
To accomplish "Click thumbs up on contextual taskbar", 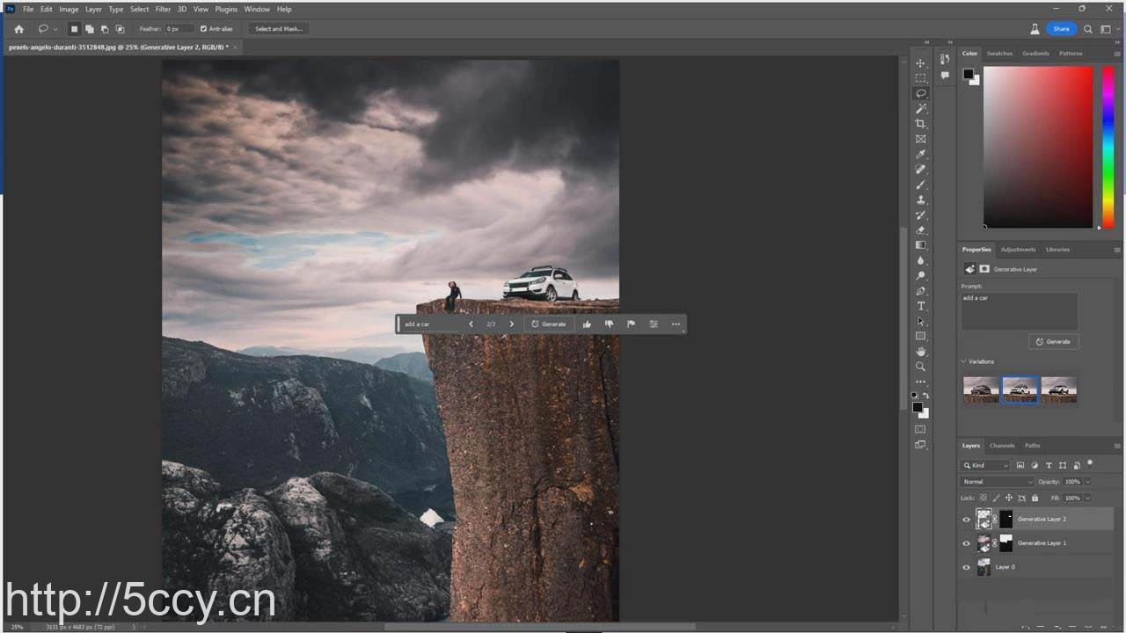I will point(587,324).
